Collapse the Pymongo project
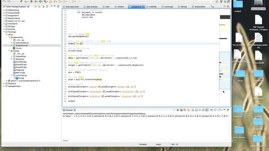Viewport: 269px width, 151px height. click(x=4, y=32)
